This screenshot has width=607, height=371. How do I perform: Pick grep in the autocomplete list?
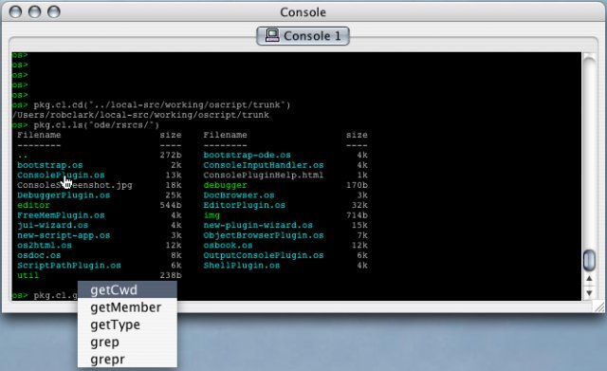coord(127,343)
